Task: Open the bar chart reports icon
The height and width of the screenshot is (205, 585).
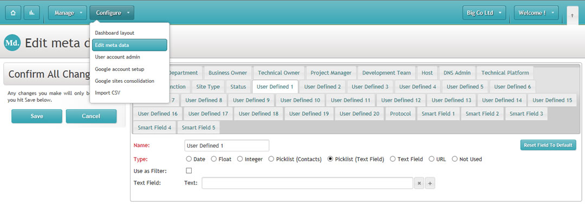Action: point(32,12)
